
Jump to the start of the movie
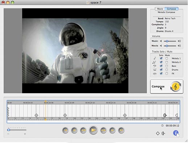(65, 130)
